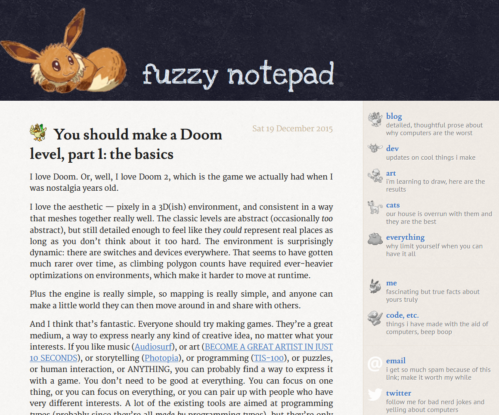Open the dev category link

tap(392, 148)
